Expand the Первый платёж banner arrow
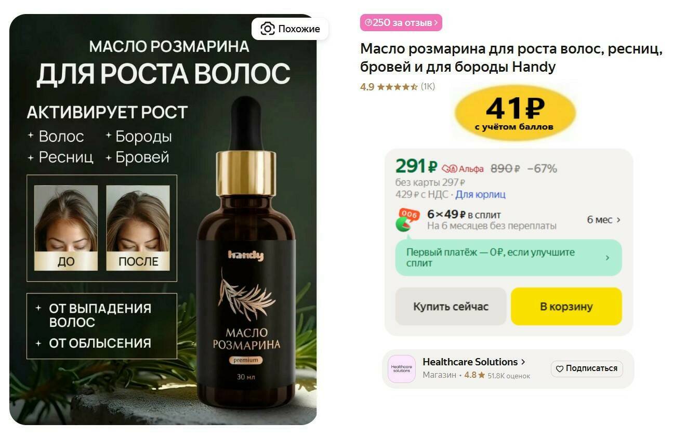673x436 pixels. coord(608,258)
